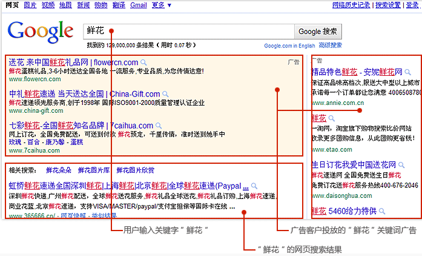Open 网络历史记录 at top right
This screenshot has width=422, height=256.
tap(352, 5)
